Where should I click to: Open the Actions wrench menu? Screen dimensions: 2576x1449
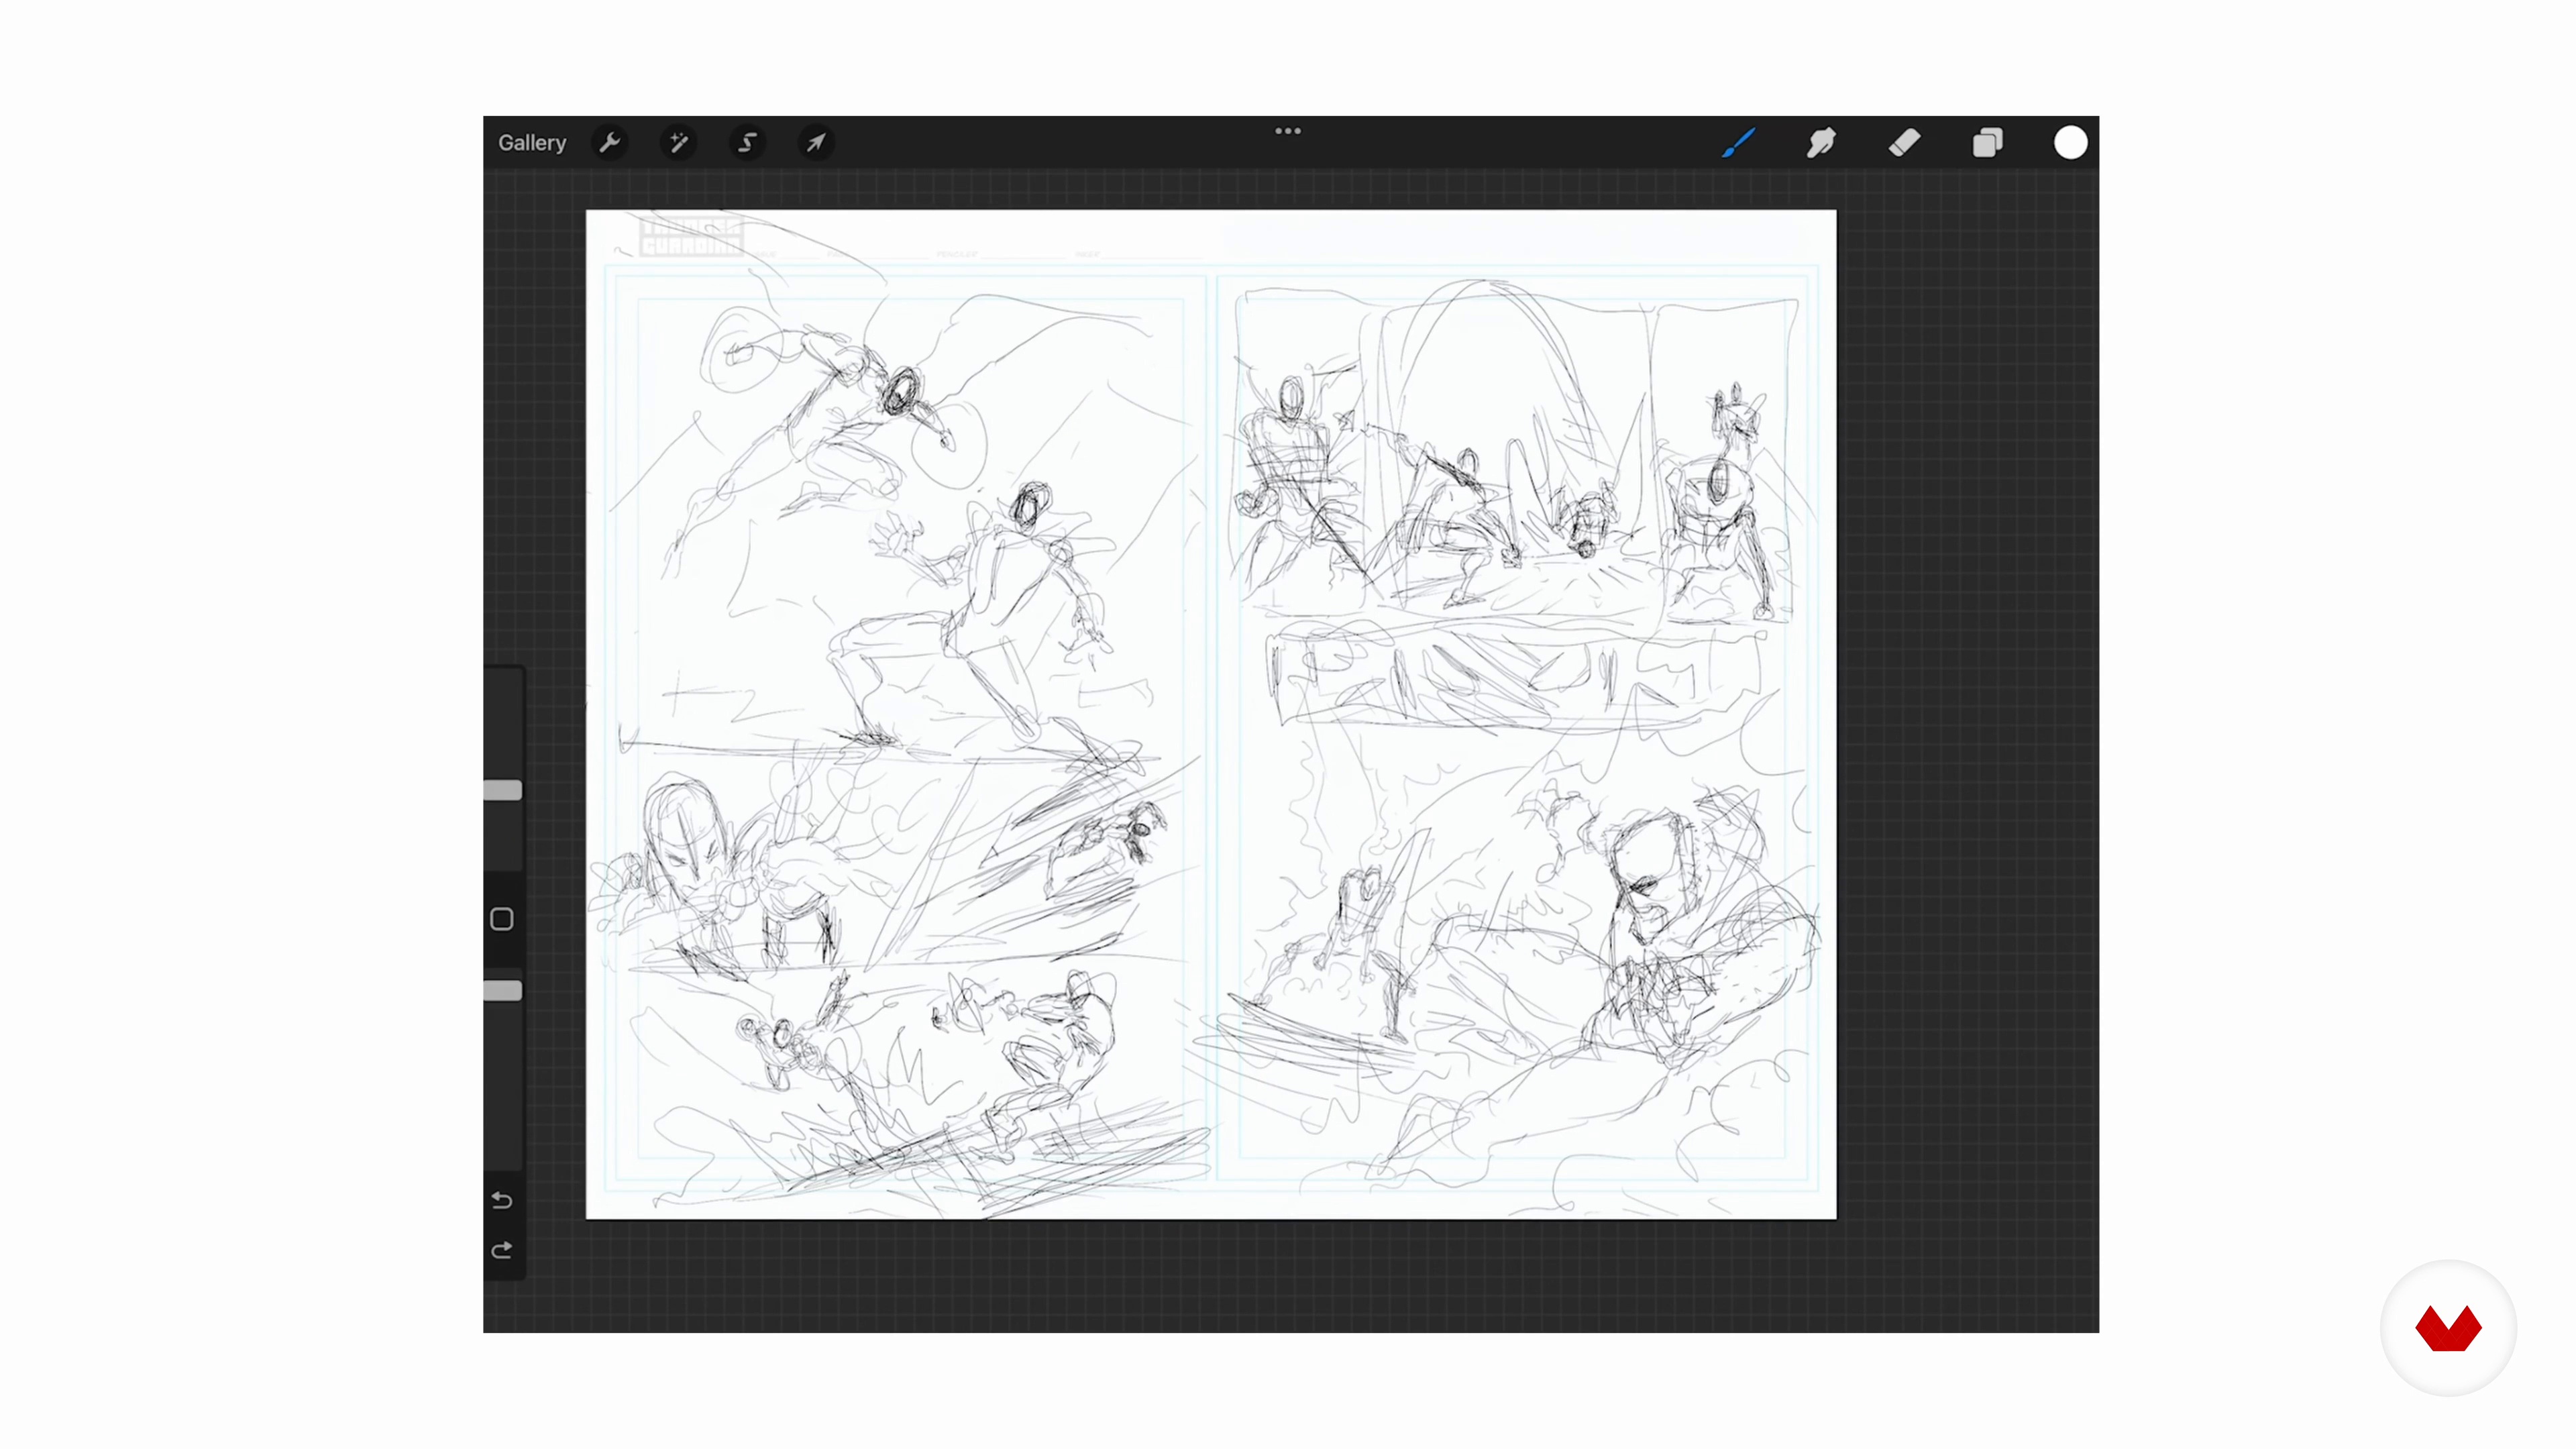click(610, 143)
